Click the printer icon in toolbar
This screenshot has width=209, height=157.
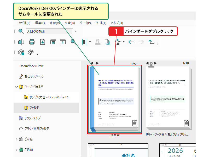point(32,42)
